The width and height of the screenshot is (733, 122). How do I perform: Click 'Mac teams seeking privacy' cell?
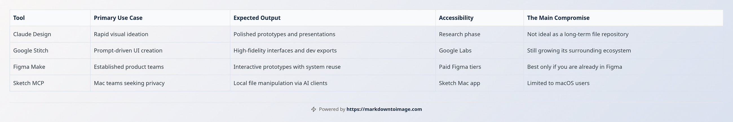coord(160,83)
